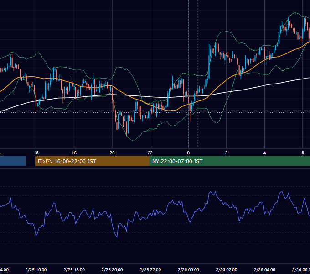The width and height of the screenshot is (310, 274).
Task: Select the blue session bar left of ロンドン
Action: coord(13,161)
